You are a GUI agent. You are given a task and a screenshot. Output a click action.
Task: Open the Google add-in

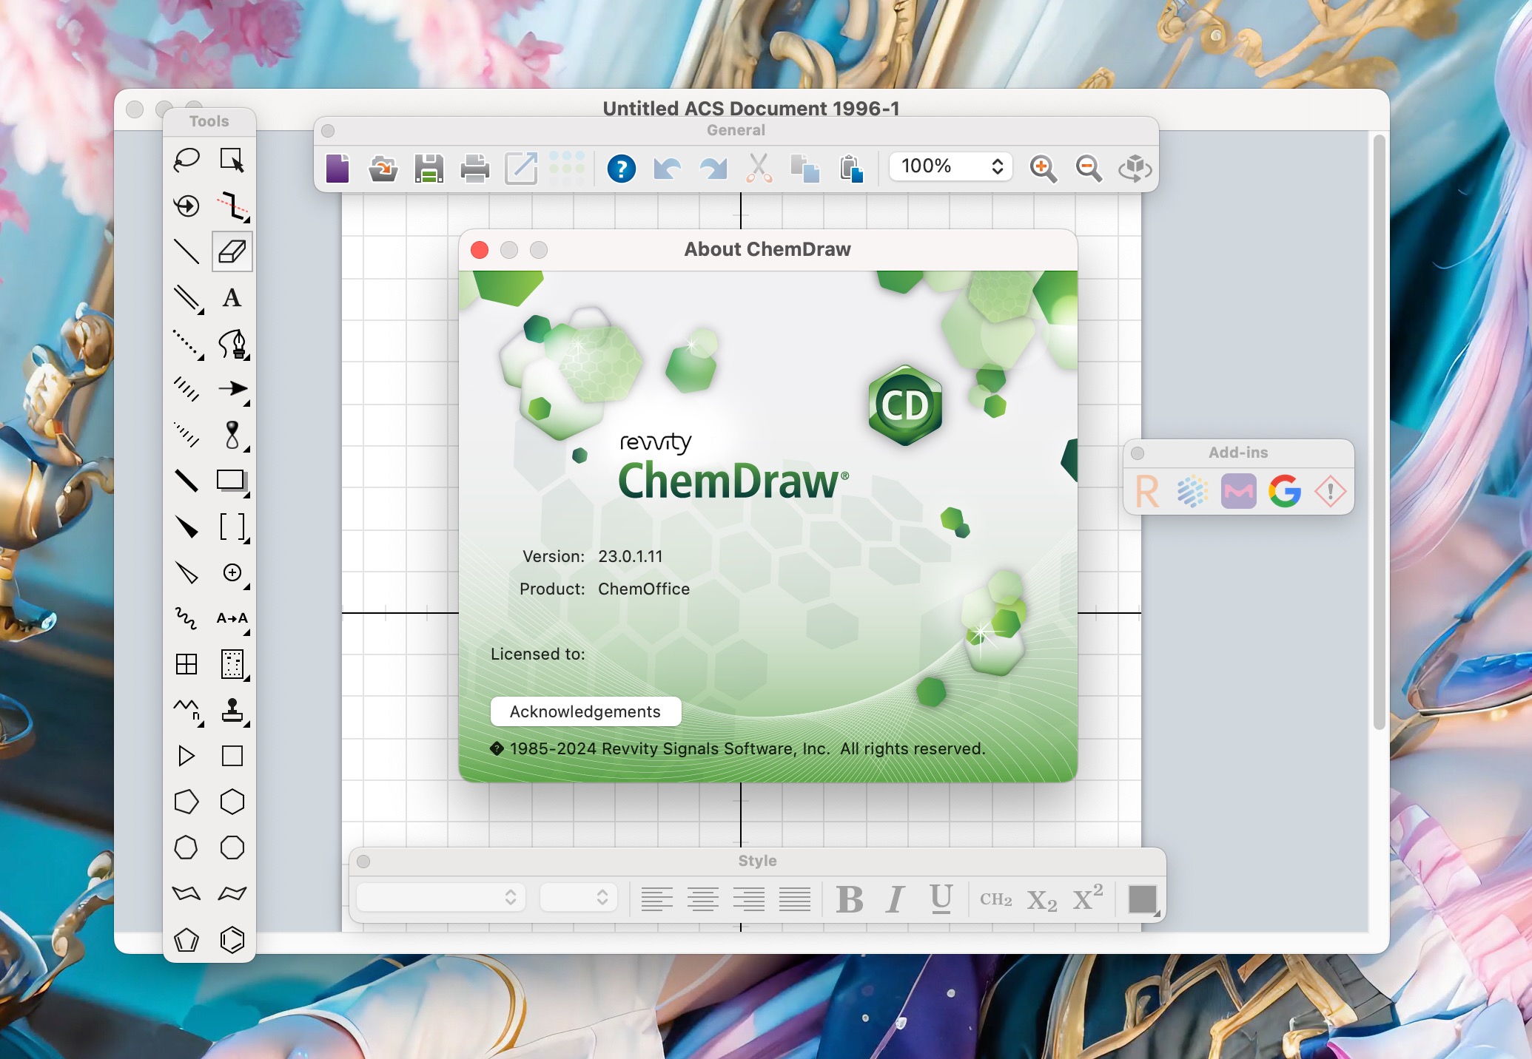[1285, 491]
